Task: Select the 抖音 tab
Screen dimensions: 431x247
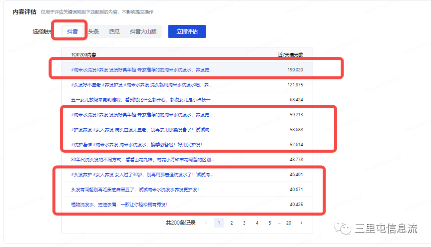Action: click(x=72, y=31)
